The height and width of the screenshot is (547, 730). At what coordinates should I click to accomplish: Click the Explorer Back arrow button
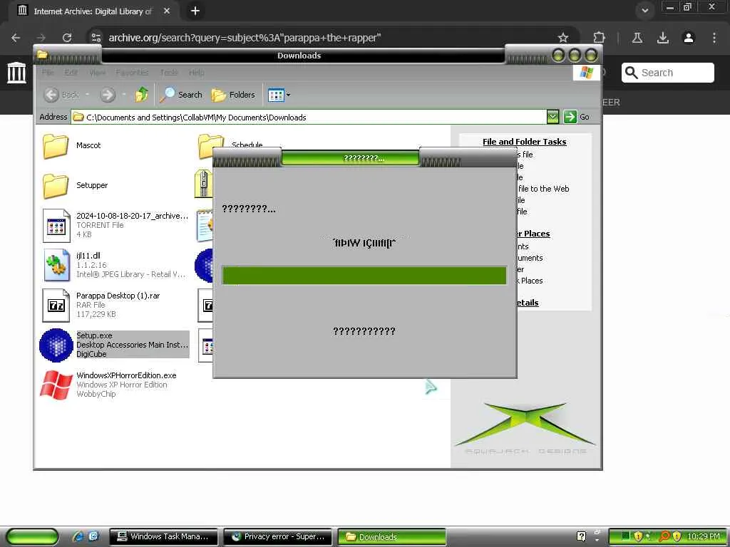(x=51, y=95)
